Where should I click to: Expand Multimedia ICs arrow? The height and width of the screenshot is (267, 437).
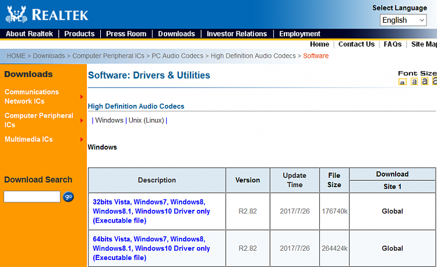coord(82,139)
